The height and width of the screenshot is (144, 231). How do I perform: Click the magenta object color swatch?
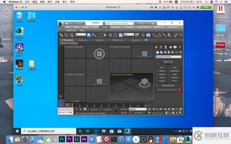[x=179, y=89]
